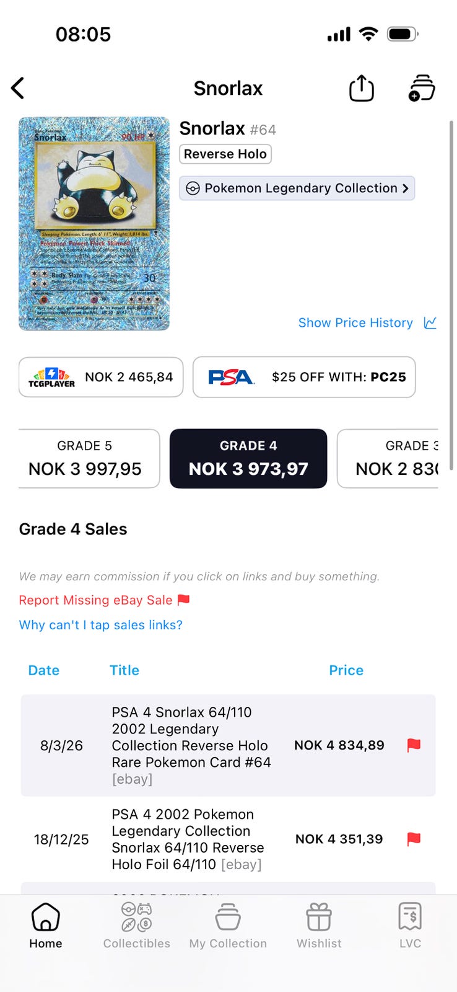This screenshot has width=457, height=992.
Task: Open the share icon
Action: coord(361,88)
